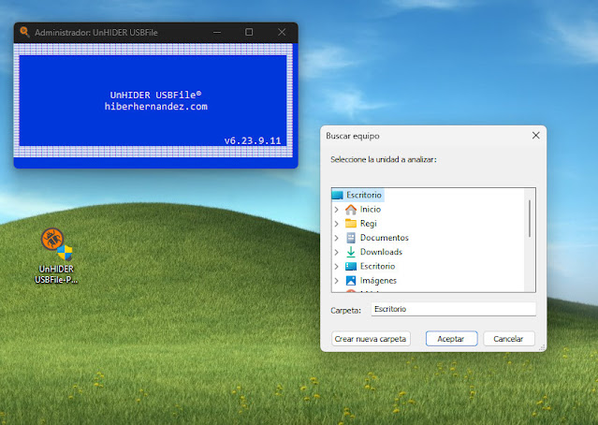The width and height of the screenshot is (598, 425).
Task: Select the Documentos document icon
Action: click(351, 238)
